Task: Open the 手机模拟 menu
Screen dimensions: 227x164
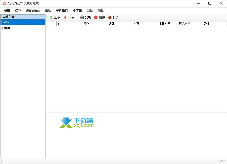Action: (x=62, y=11)
